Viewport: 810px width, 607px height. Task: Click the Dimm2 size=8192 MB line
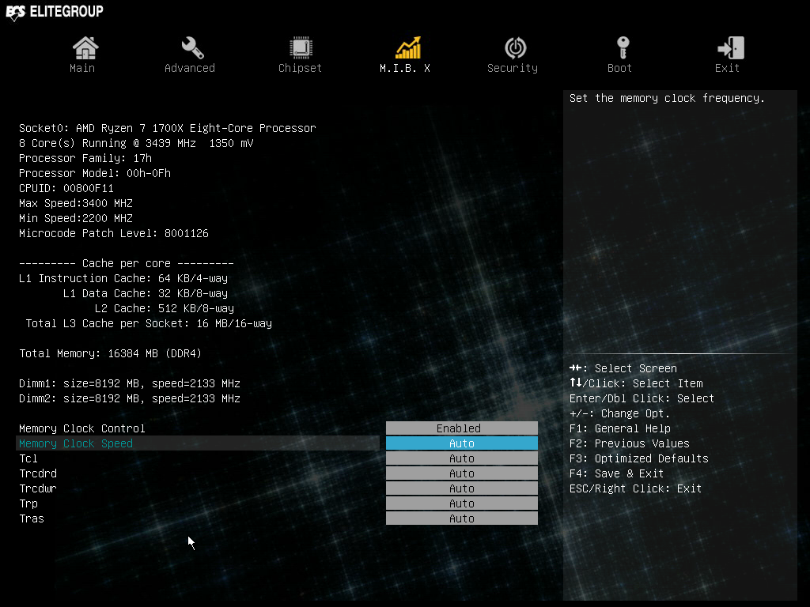tap(130, 398)
